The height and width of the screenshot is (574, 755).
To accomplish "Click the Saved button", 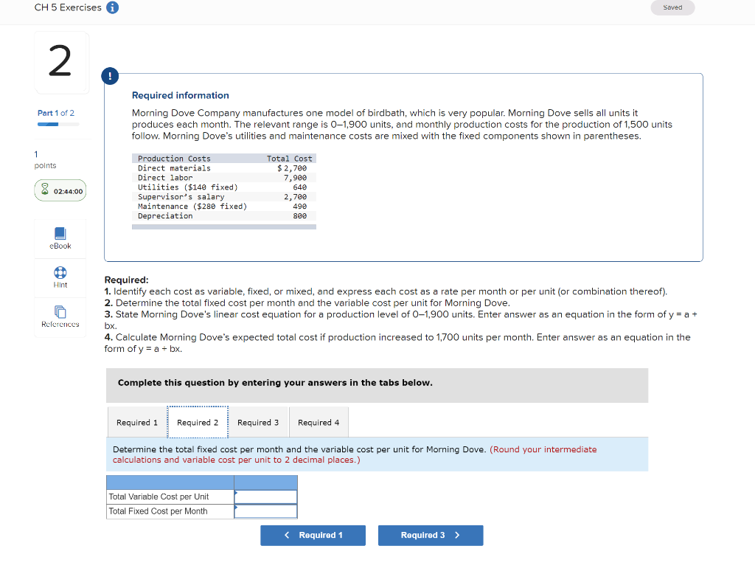I will coord(672,7).
